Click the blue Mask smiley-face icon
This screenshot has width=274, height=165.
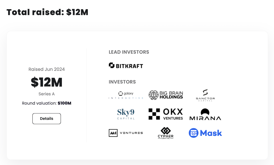pos(193,133)
